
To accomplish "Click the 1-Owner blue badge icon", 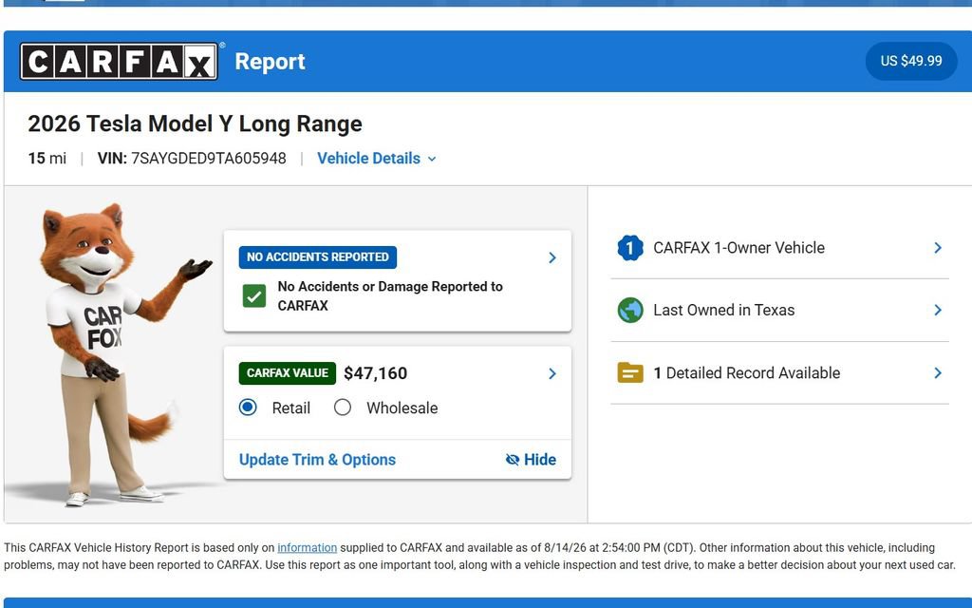I will point(630,248).
